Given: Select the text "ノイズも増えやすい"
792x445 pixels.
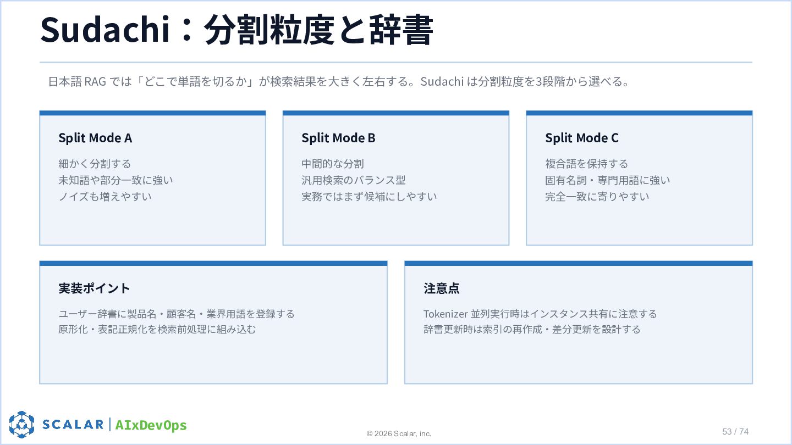Looking at the screenshot, I should coord(105,196).
